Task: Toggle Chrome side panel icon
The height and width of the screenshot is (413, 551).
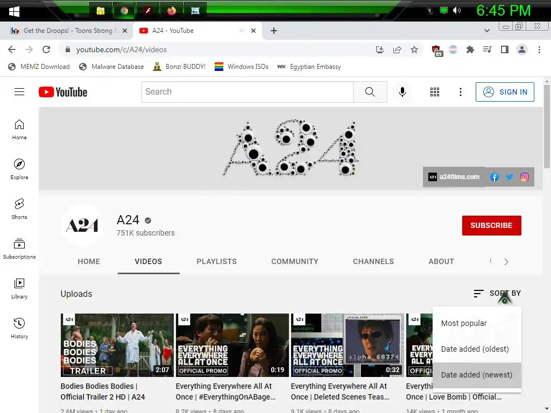Action: pos(505,49)
